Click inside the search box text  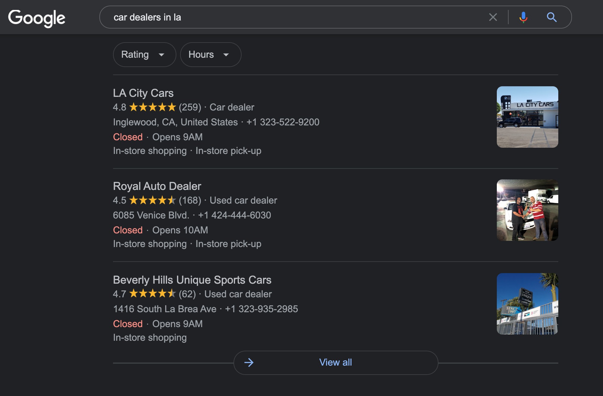(x=147, y=17)
